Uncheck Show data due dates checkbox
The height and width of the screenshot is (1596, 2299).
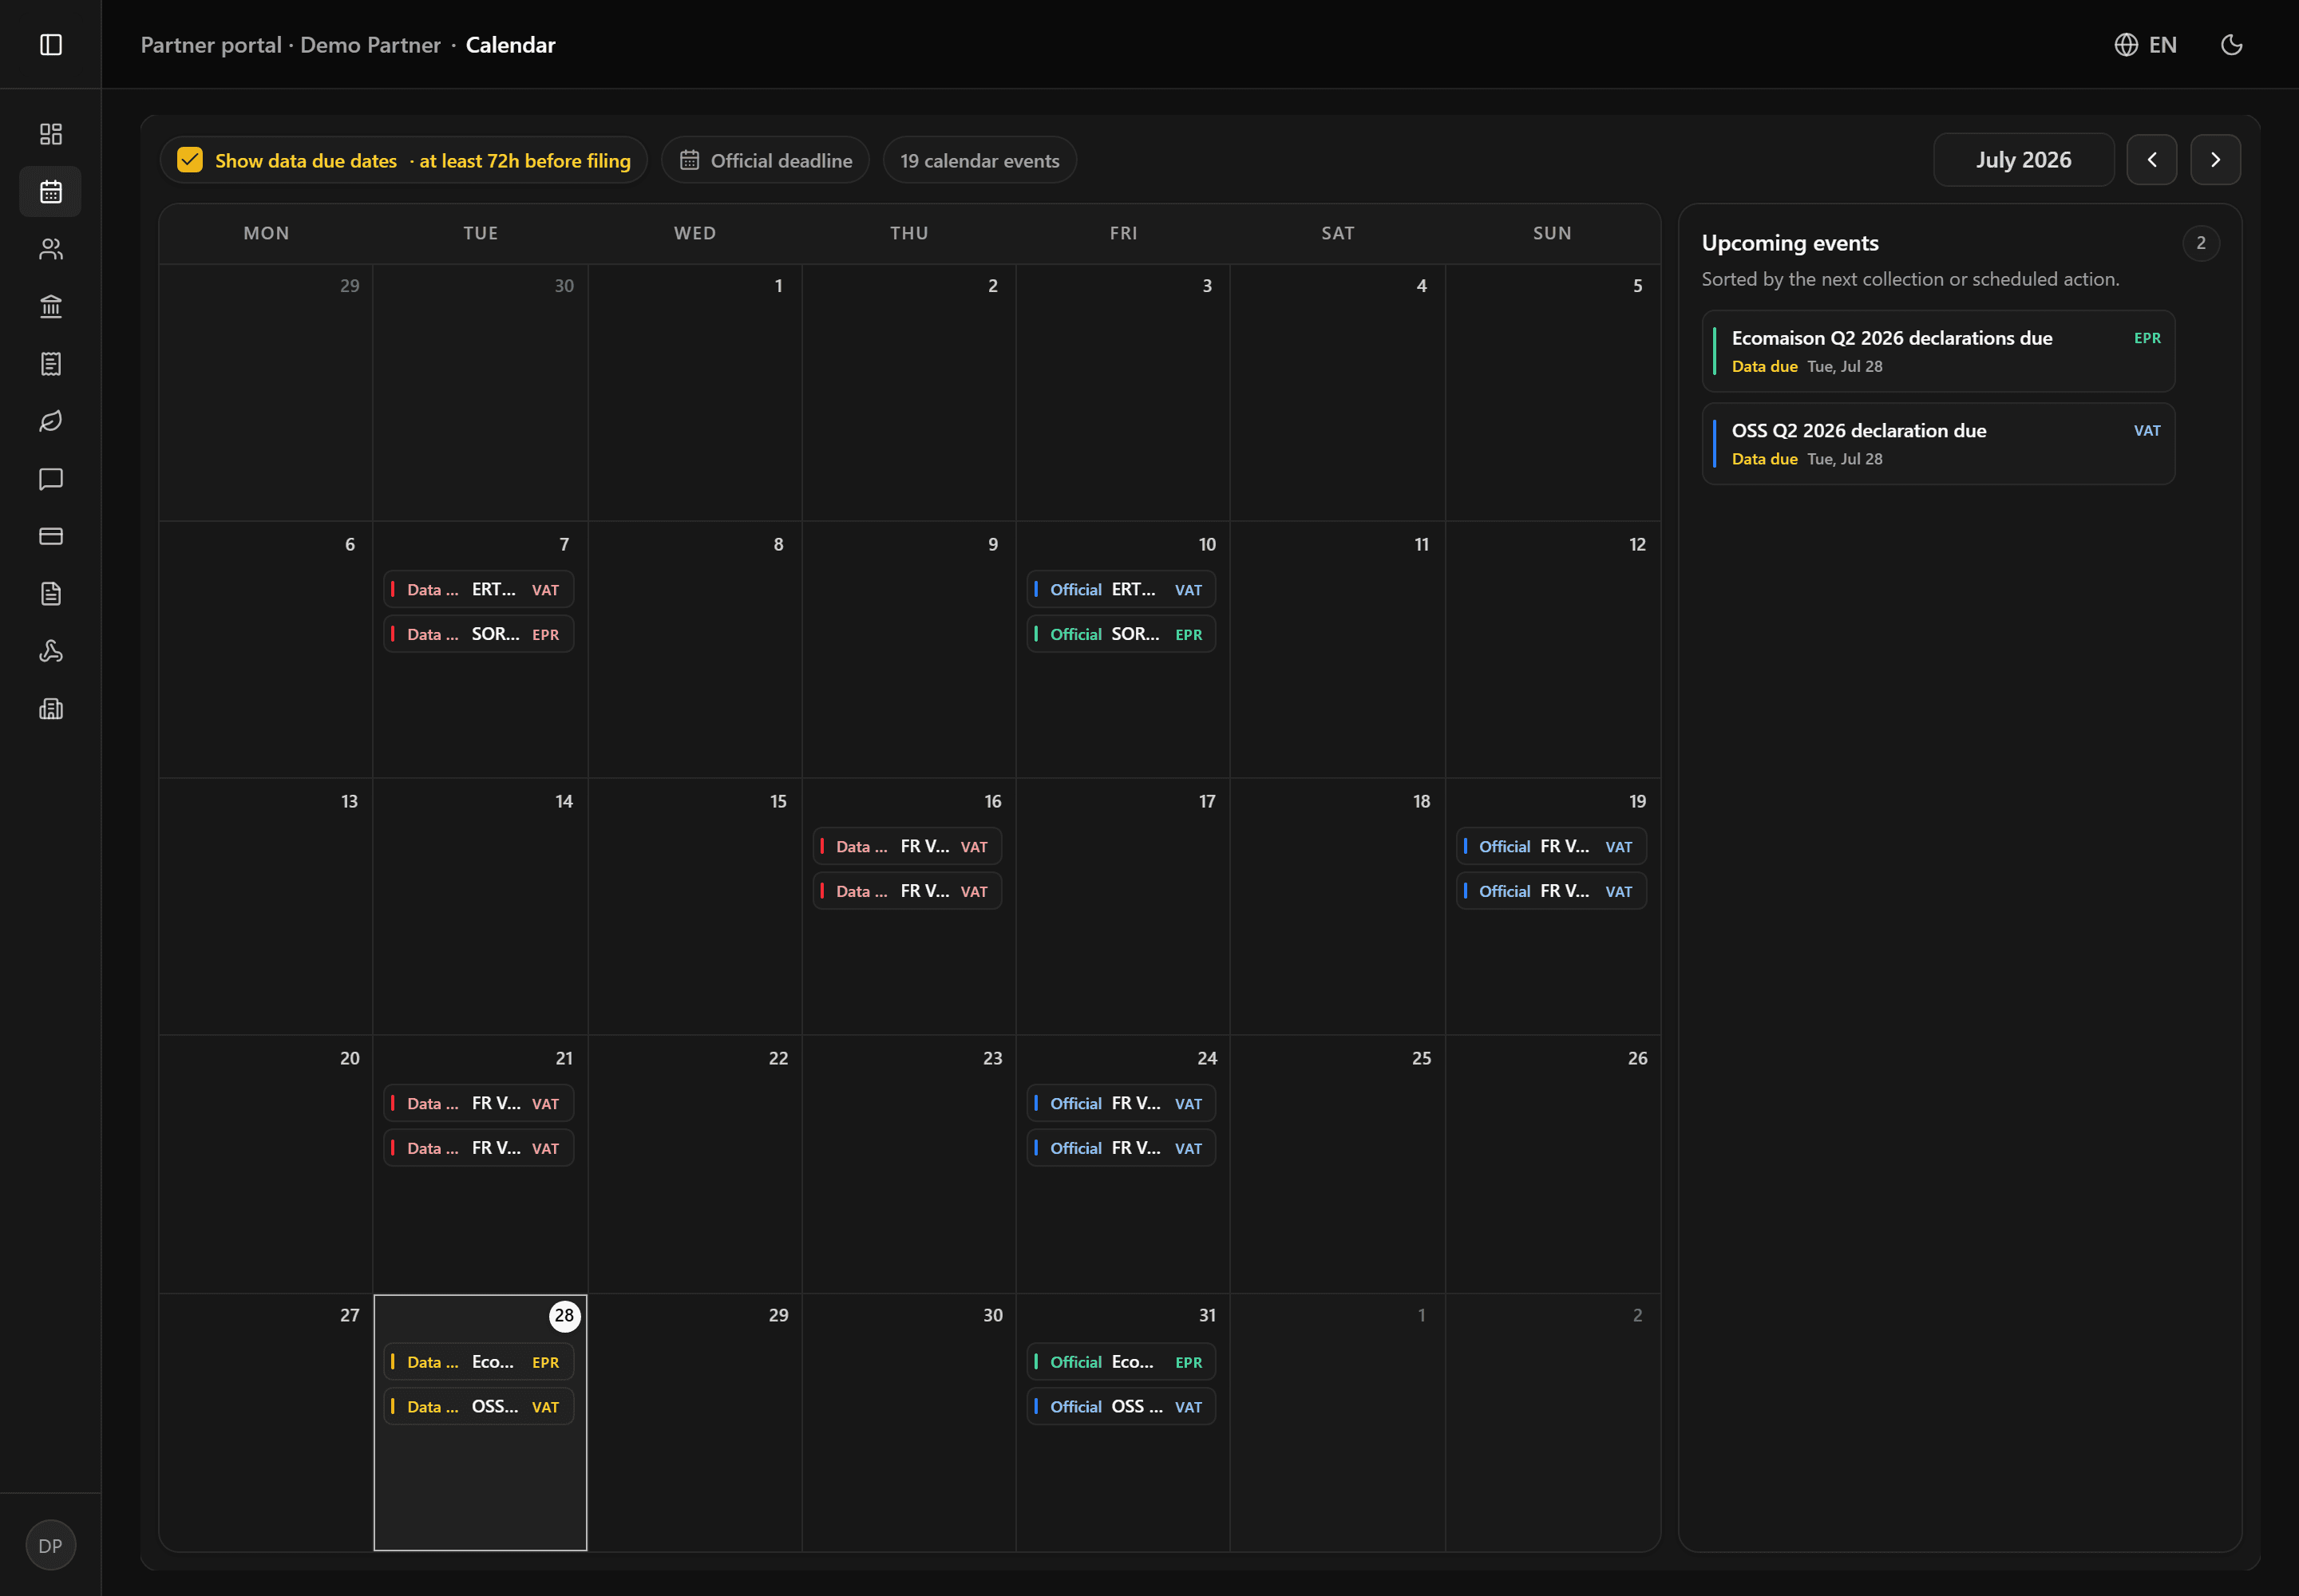[190, 160]
